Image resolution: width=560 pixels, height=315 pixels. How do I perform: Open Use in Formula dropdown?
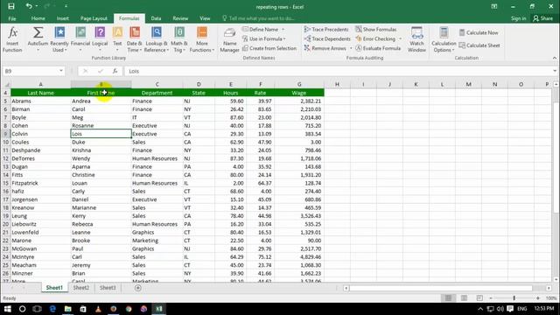(x=264, y=38)
